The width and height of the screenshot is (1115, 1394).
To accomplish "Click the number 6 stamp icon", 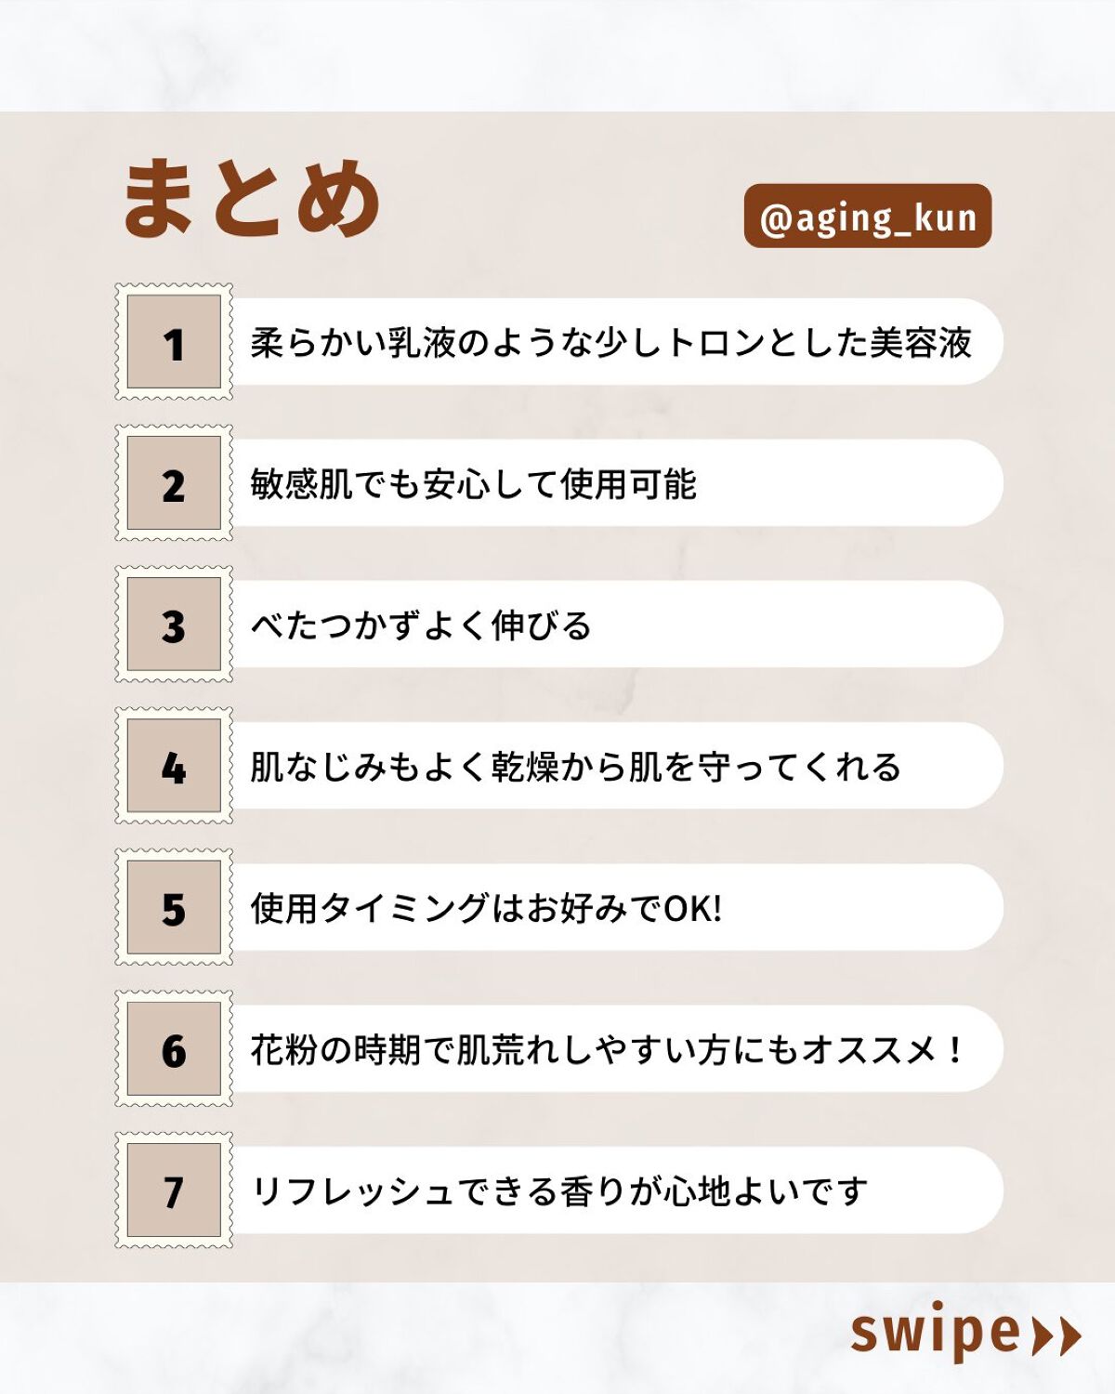I will [x=174, y=1048].
